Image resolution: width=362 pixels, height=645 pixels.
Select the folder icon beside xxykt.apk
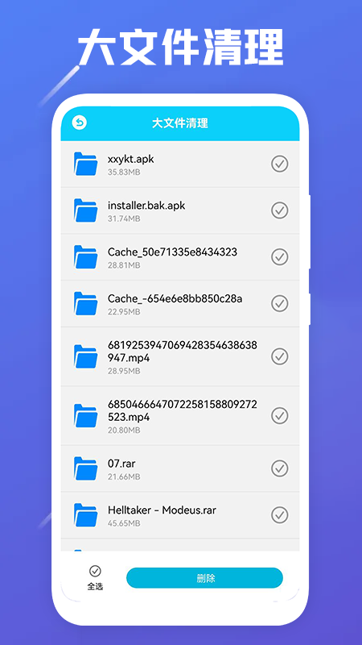point(86,164)
